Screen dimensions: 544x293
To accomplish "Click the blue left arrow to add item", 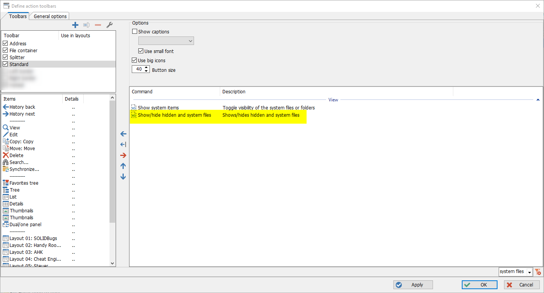I will click(123, 134).
